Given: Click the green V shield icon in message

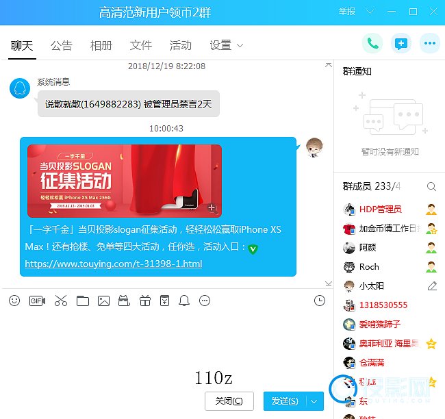Looking at the screenshot, I should point(253,249).
